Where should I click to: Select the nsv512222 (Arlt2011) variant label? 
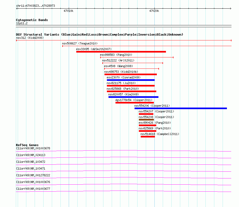118,60
